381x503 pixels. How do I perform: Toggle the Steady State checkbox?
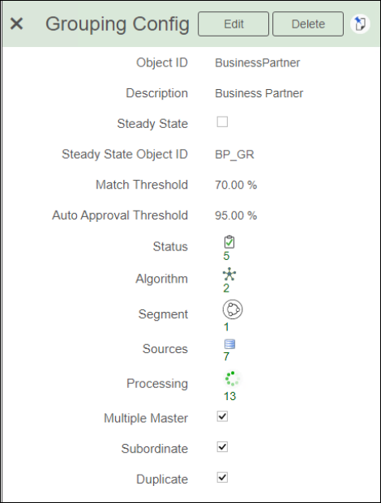222,121
